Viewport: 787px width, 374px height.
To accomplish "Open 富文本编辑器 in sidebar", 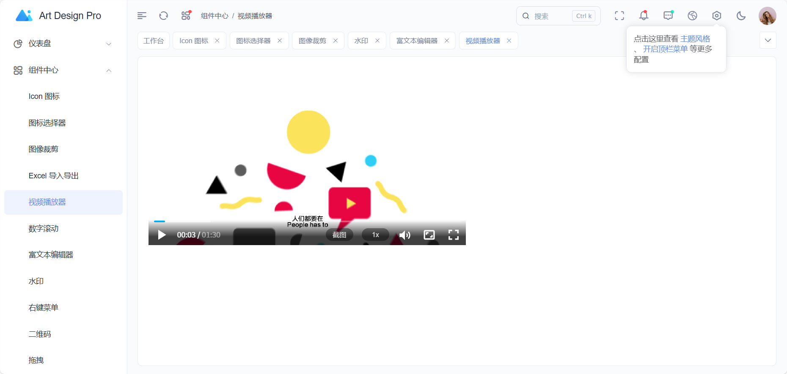I will click(x=63, y=255).
